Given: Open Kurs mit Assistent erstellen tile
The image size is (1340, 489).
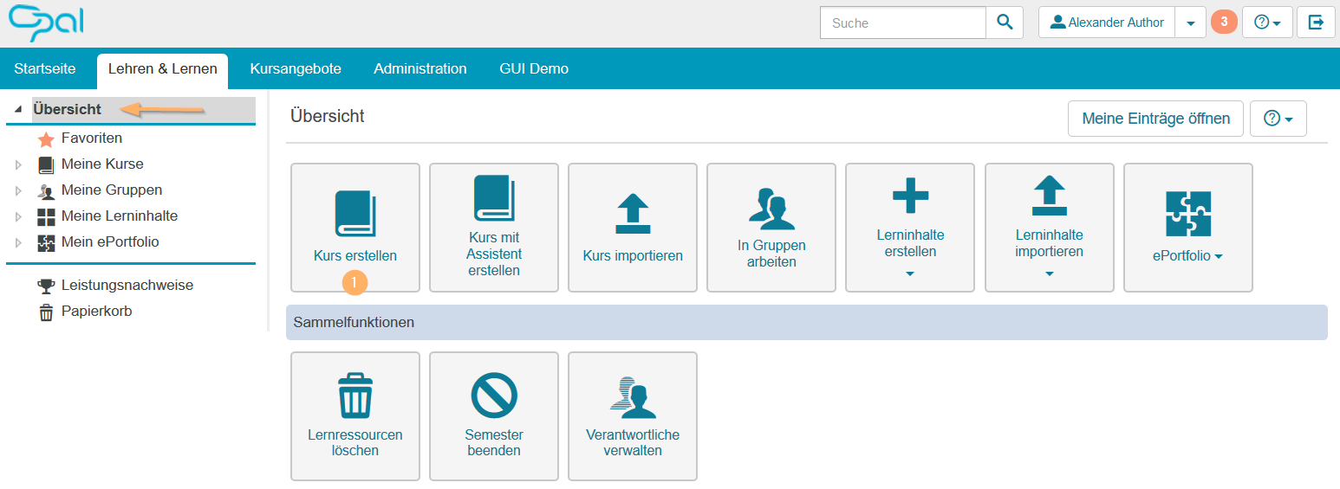Looking at the screenshot, I should click(x=494, y=228).
